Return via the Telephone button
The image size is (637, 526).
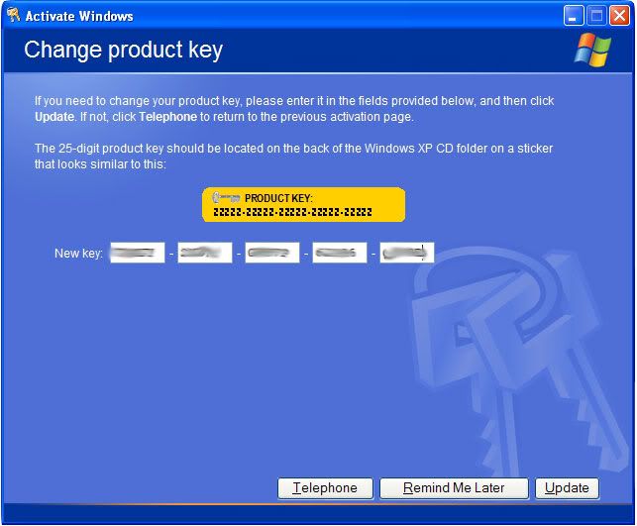(x=325, y=487)
